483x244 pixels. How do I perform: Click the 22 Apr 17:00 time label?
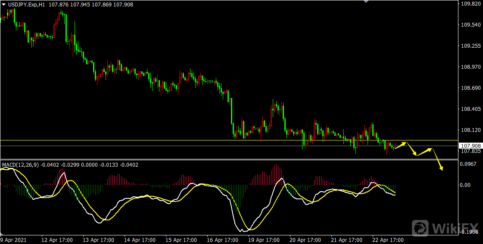pos(387,240)
